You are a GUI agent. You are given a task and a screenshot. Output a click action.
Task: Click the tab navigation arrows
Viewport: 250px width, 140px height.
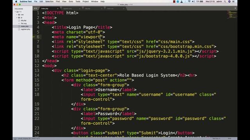36,9
